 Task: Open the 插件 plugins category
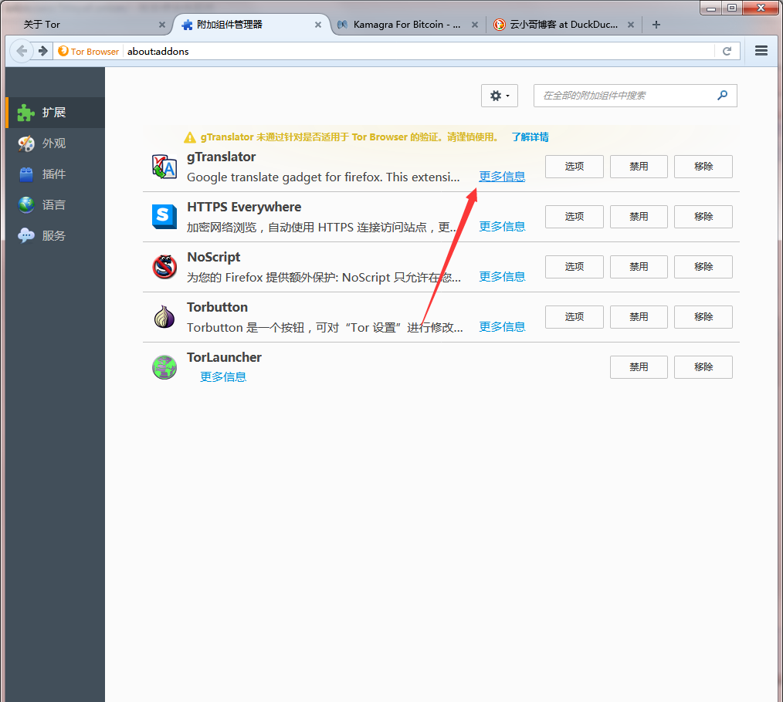[56, 174]
